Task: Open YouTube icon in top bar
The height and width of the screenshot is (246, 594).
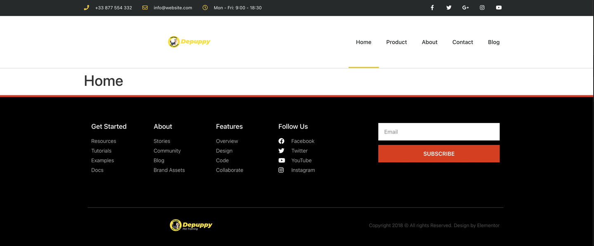Action: pos(499,7)
